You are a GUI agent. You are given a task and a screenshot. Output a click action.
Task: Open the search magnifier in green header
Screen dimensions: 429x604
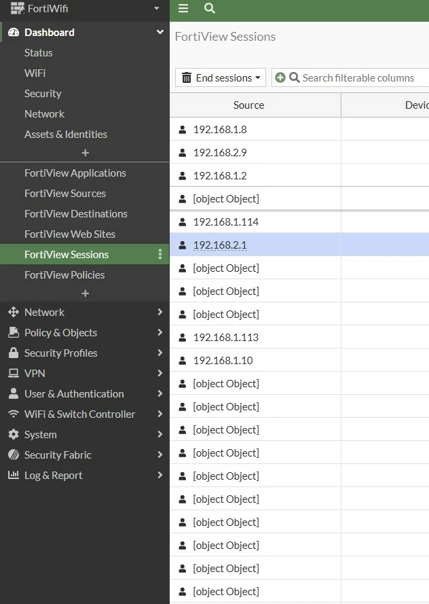point(209,8)
